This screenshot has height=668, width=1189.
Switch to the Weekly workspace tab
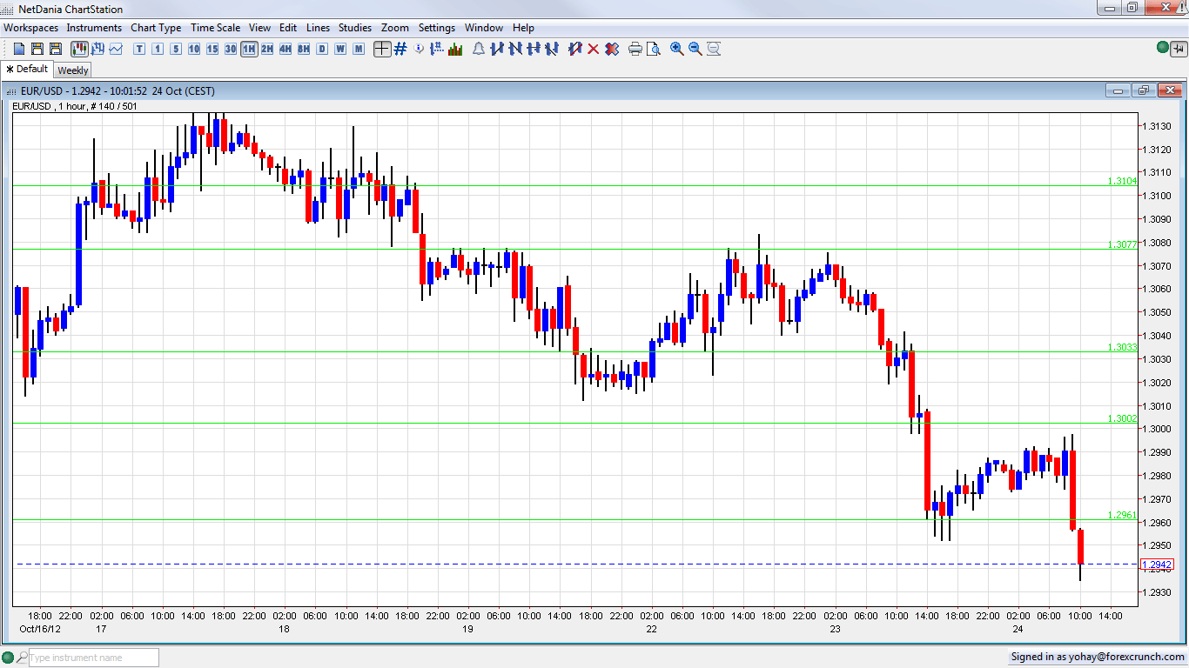pos(73,70)
